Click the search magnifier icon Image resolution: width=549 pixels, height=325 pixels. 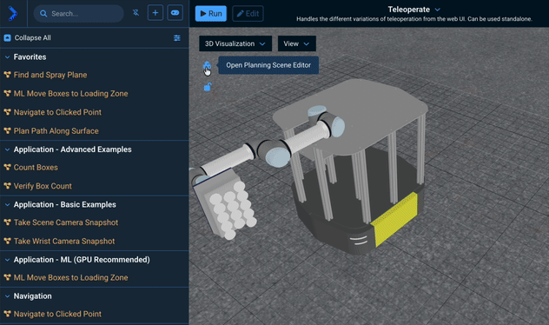43,14
